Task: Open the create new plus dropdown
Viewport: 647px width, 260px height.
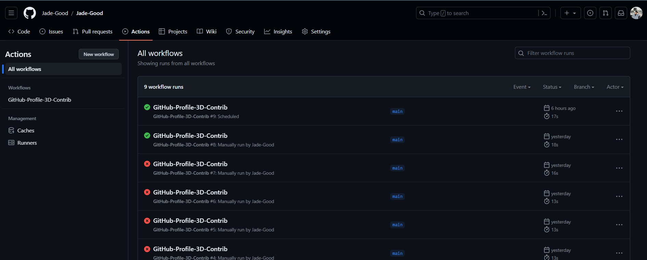Action: click(x=570, y=13)
